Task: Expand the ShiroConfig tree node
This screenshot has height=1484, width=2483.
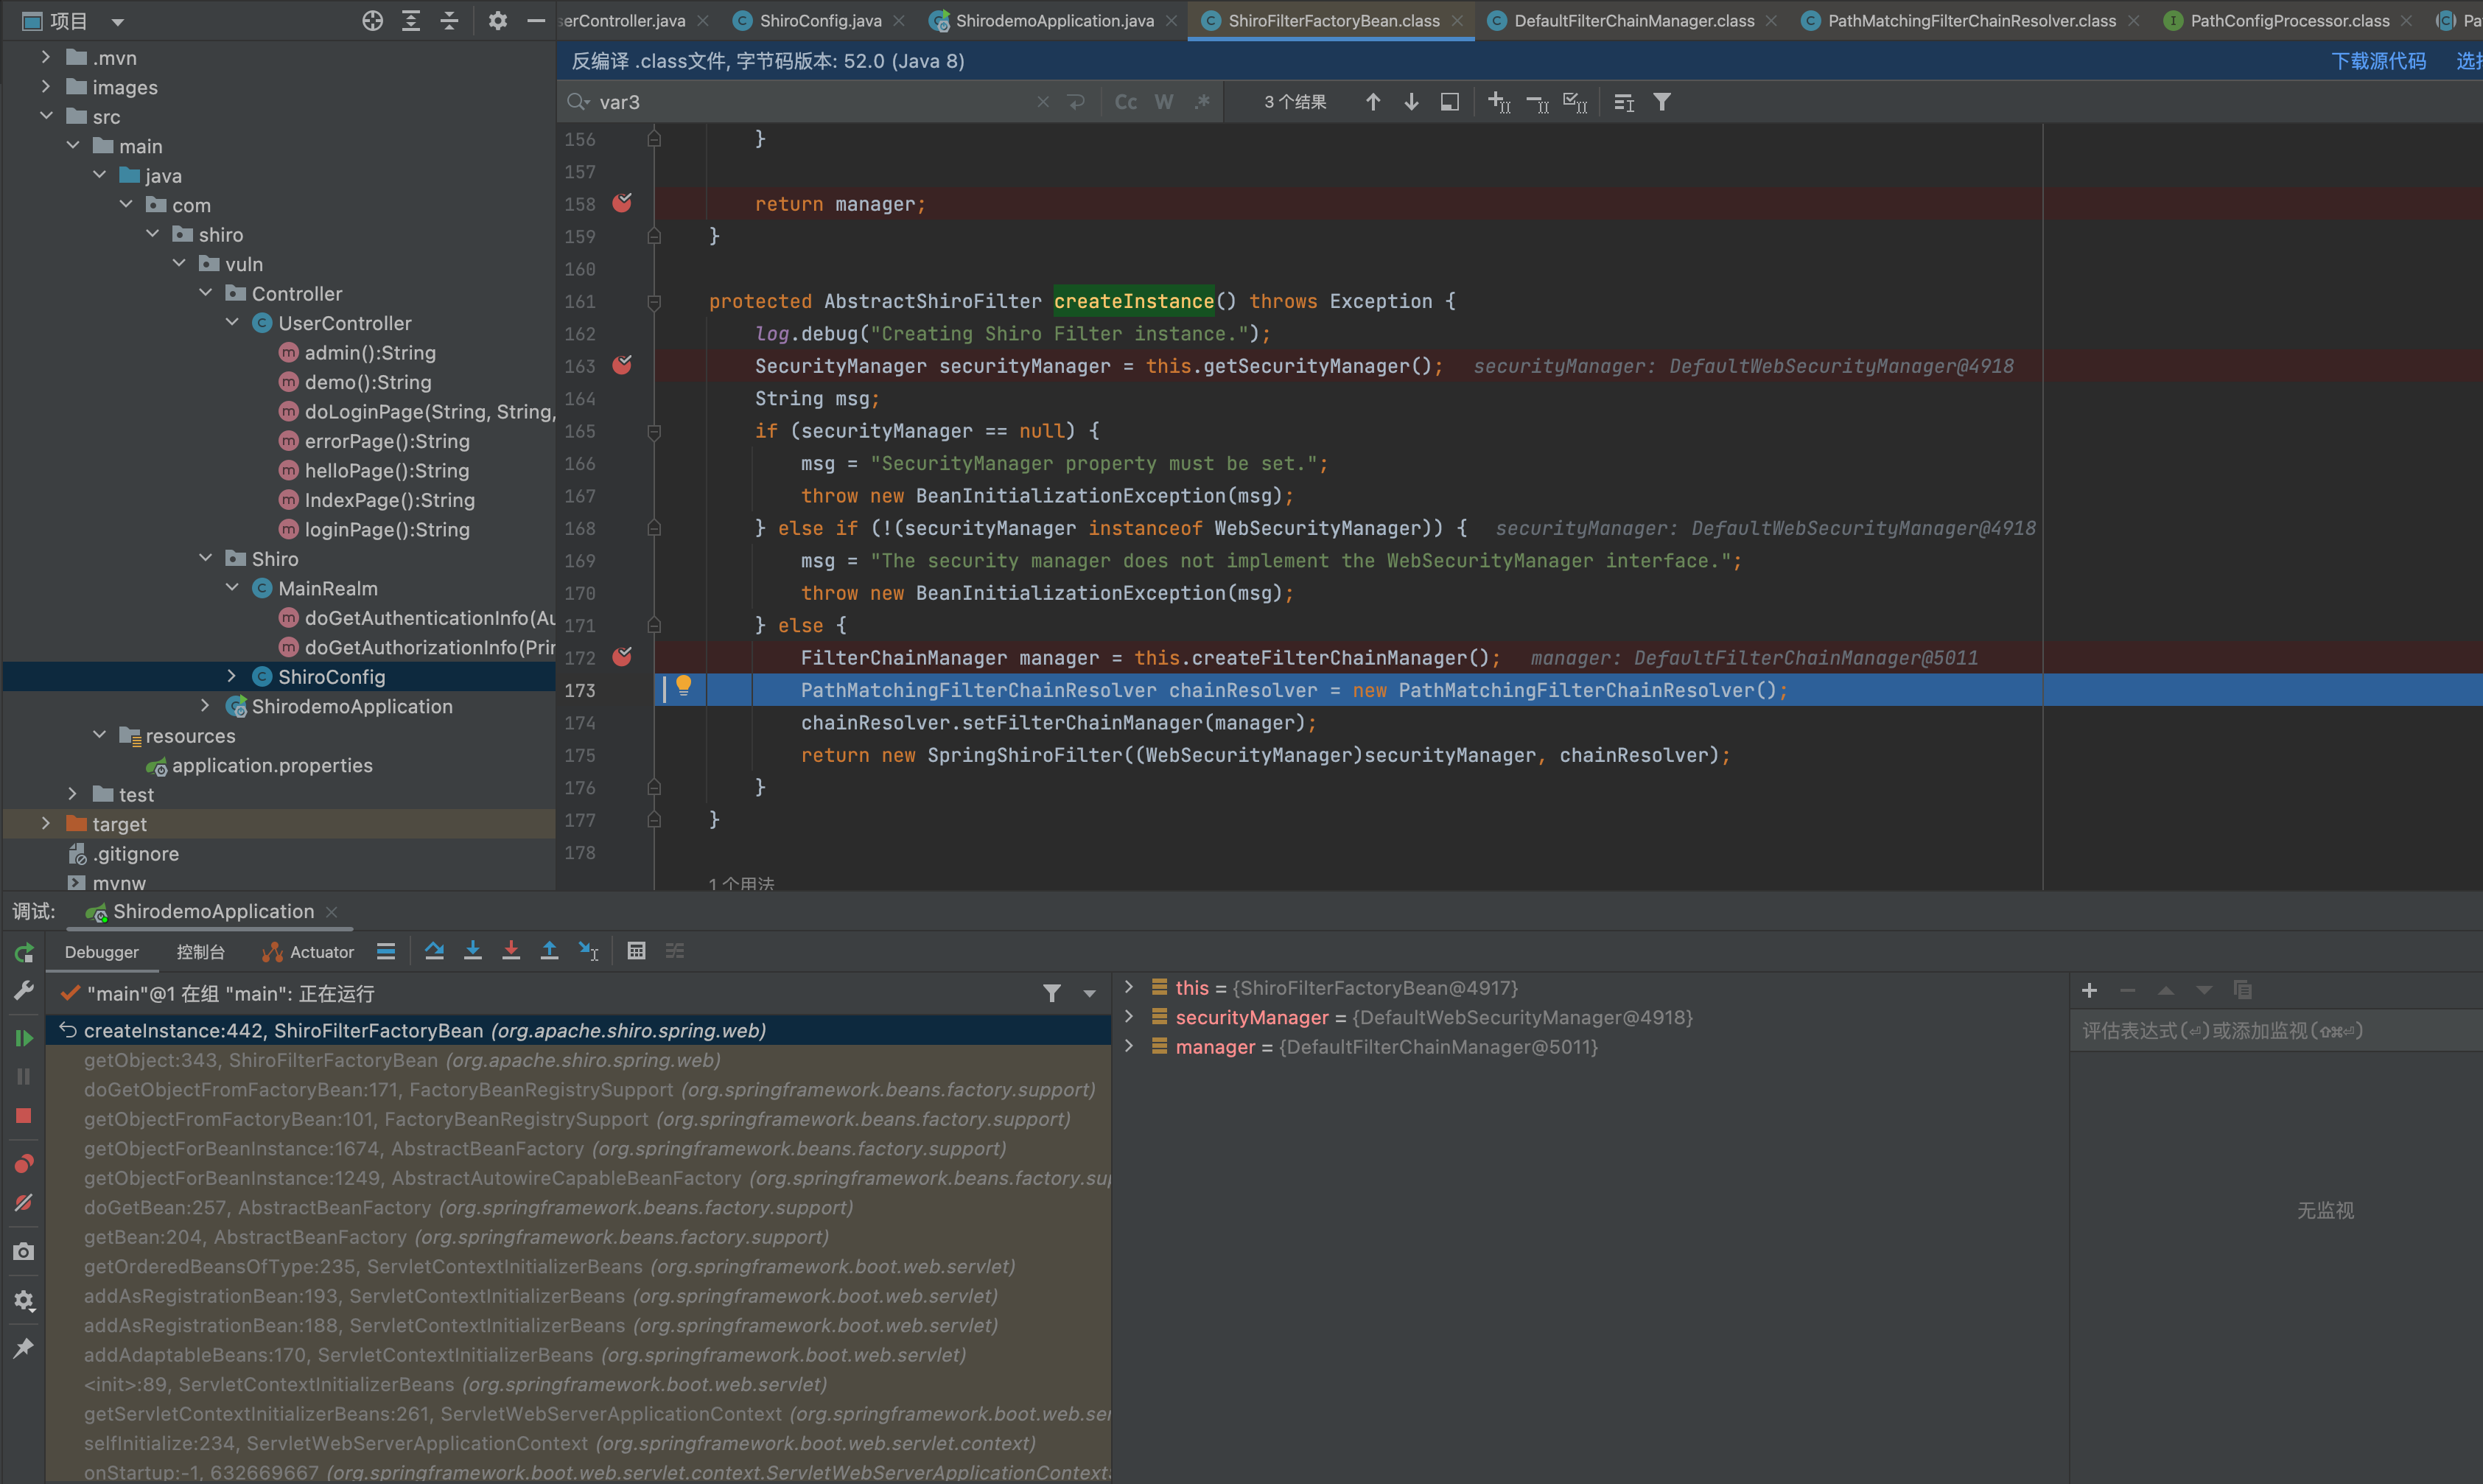Action: coord(232,676)
